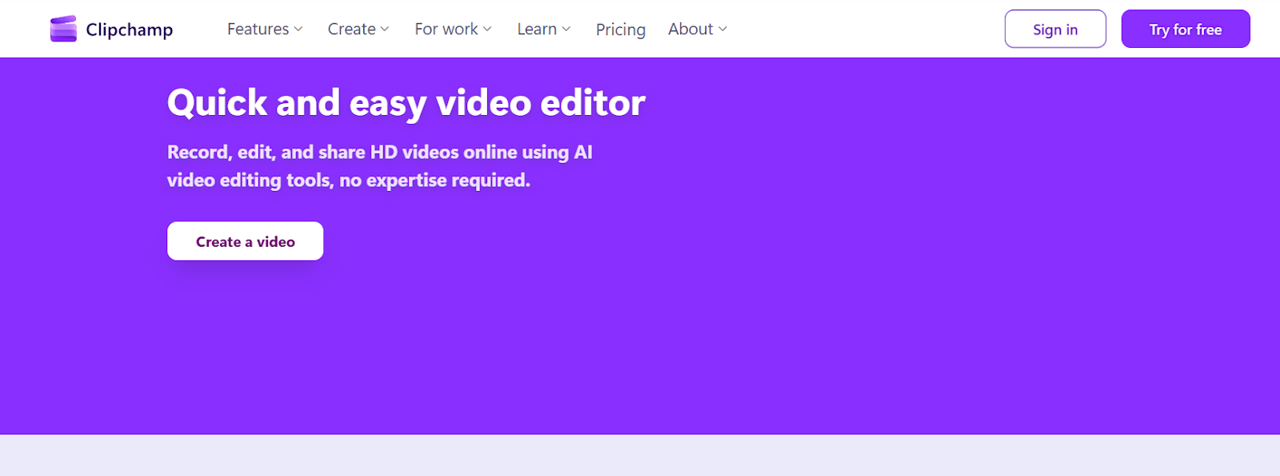Screen dimensions: 1280x476
Task: Expand the chevron beside Create
Action: click(x=385, y=29)
